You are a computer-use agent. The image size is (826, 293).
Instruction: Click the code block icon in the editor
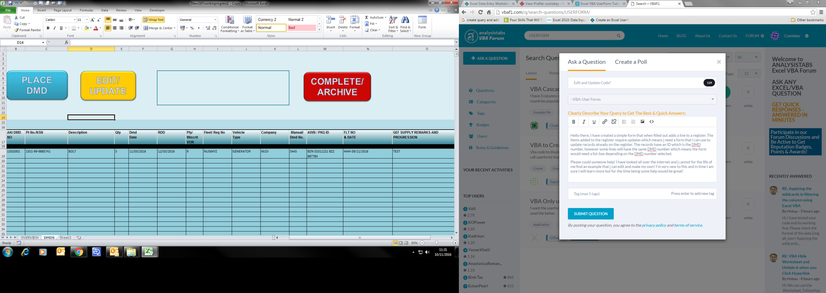pyautogui.click(x=651, y=121)
